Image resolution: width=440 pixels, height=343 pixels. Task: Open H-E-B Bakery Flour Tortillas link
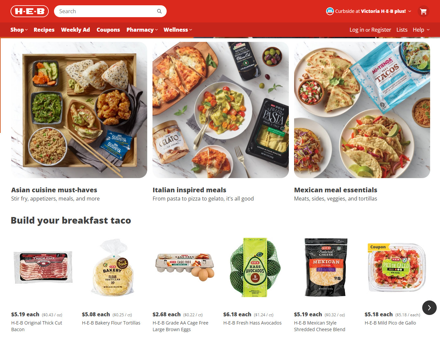111,323
